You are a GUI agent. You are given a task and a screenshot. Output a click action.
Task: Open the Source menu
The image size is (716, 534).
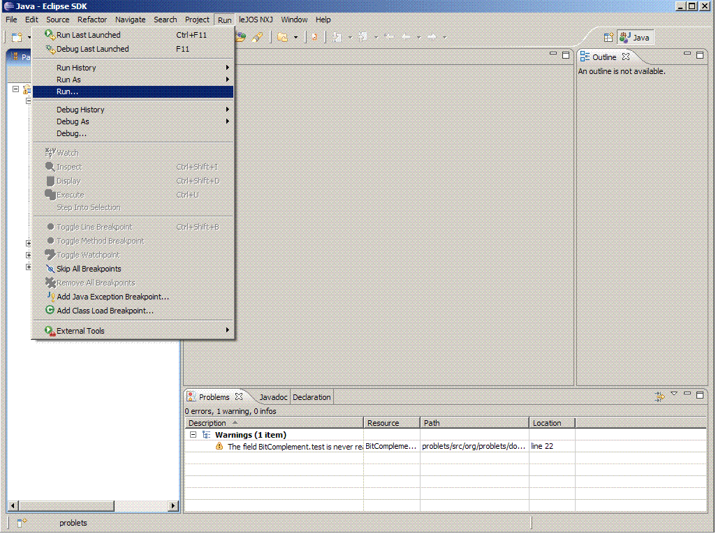57,20
